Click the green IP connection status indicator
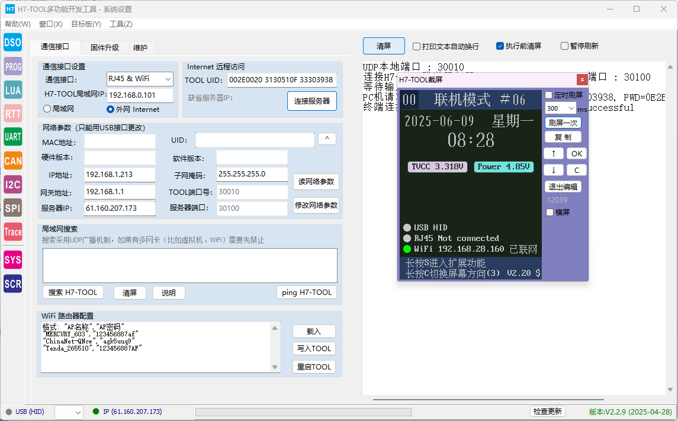Screen dimensions: 678x421 pyautogui.click(x=127, y=412)
